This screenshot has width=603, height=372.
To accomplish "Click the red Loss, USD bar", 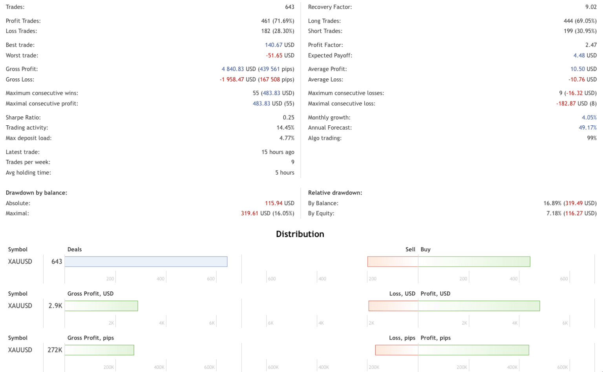I will (x=393, y=306).
